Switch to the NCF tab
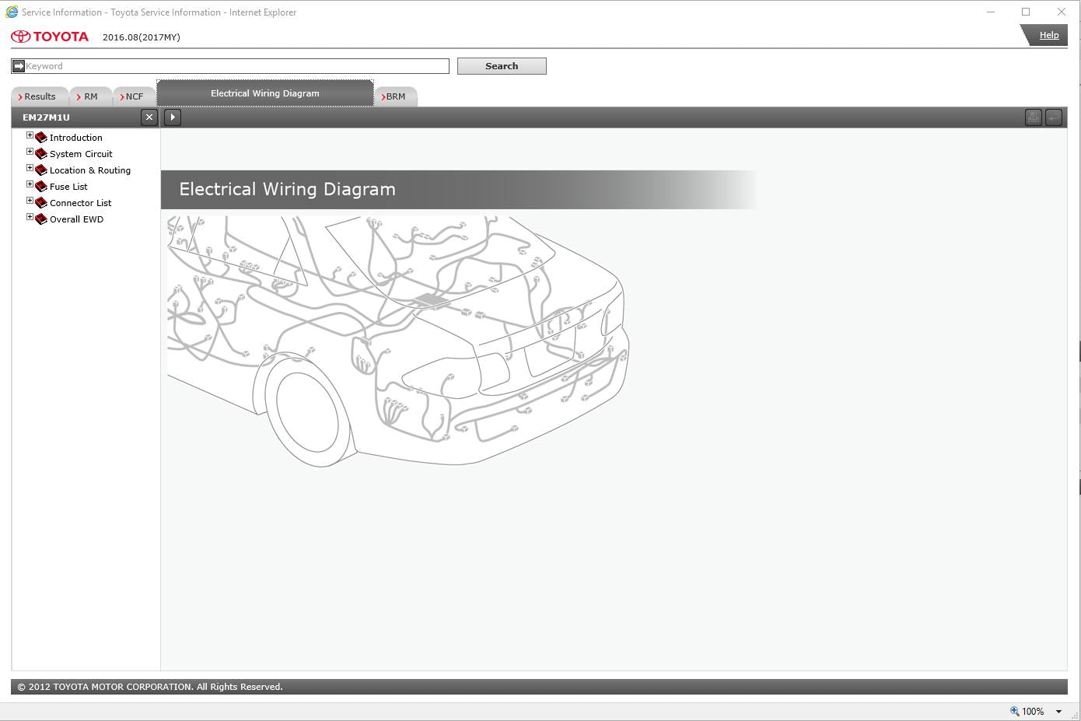The height and width of the screenshot is (721, 1081). 134,96
